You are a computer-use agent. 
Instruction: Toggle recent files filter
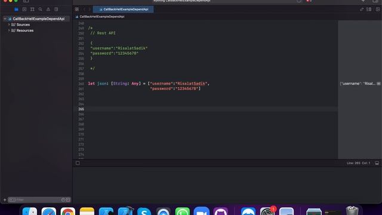pos(63,200)
